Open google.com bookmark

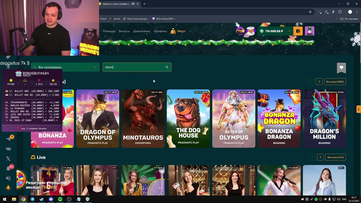click(x=136, y=19)
